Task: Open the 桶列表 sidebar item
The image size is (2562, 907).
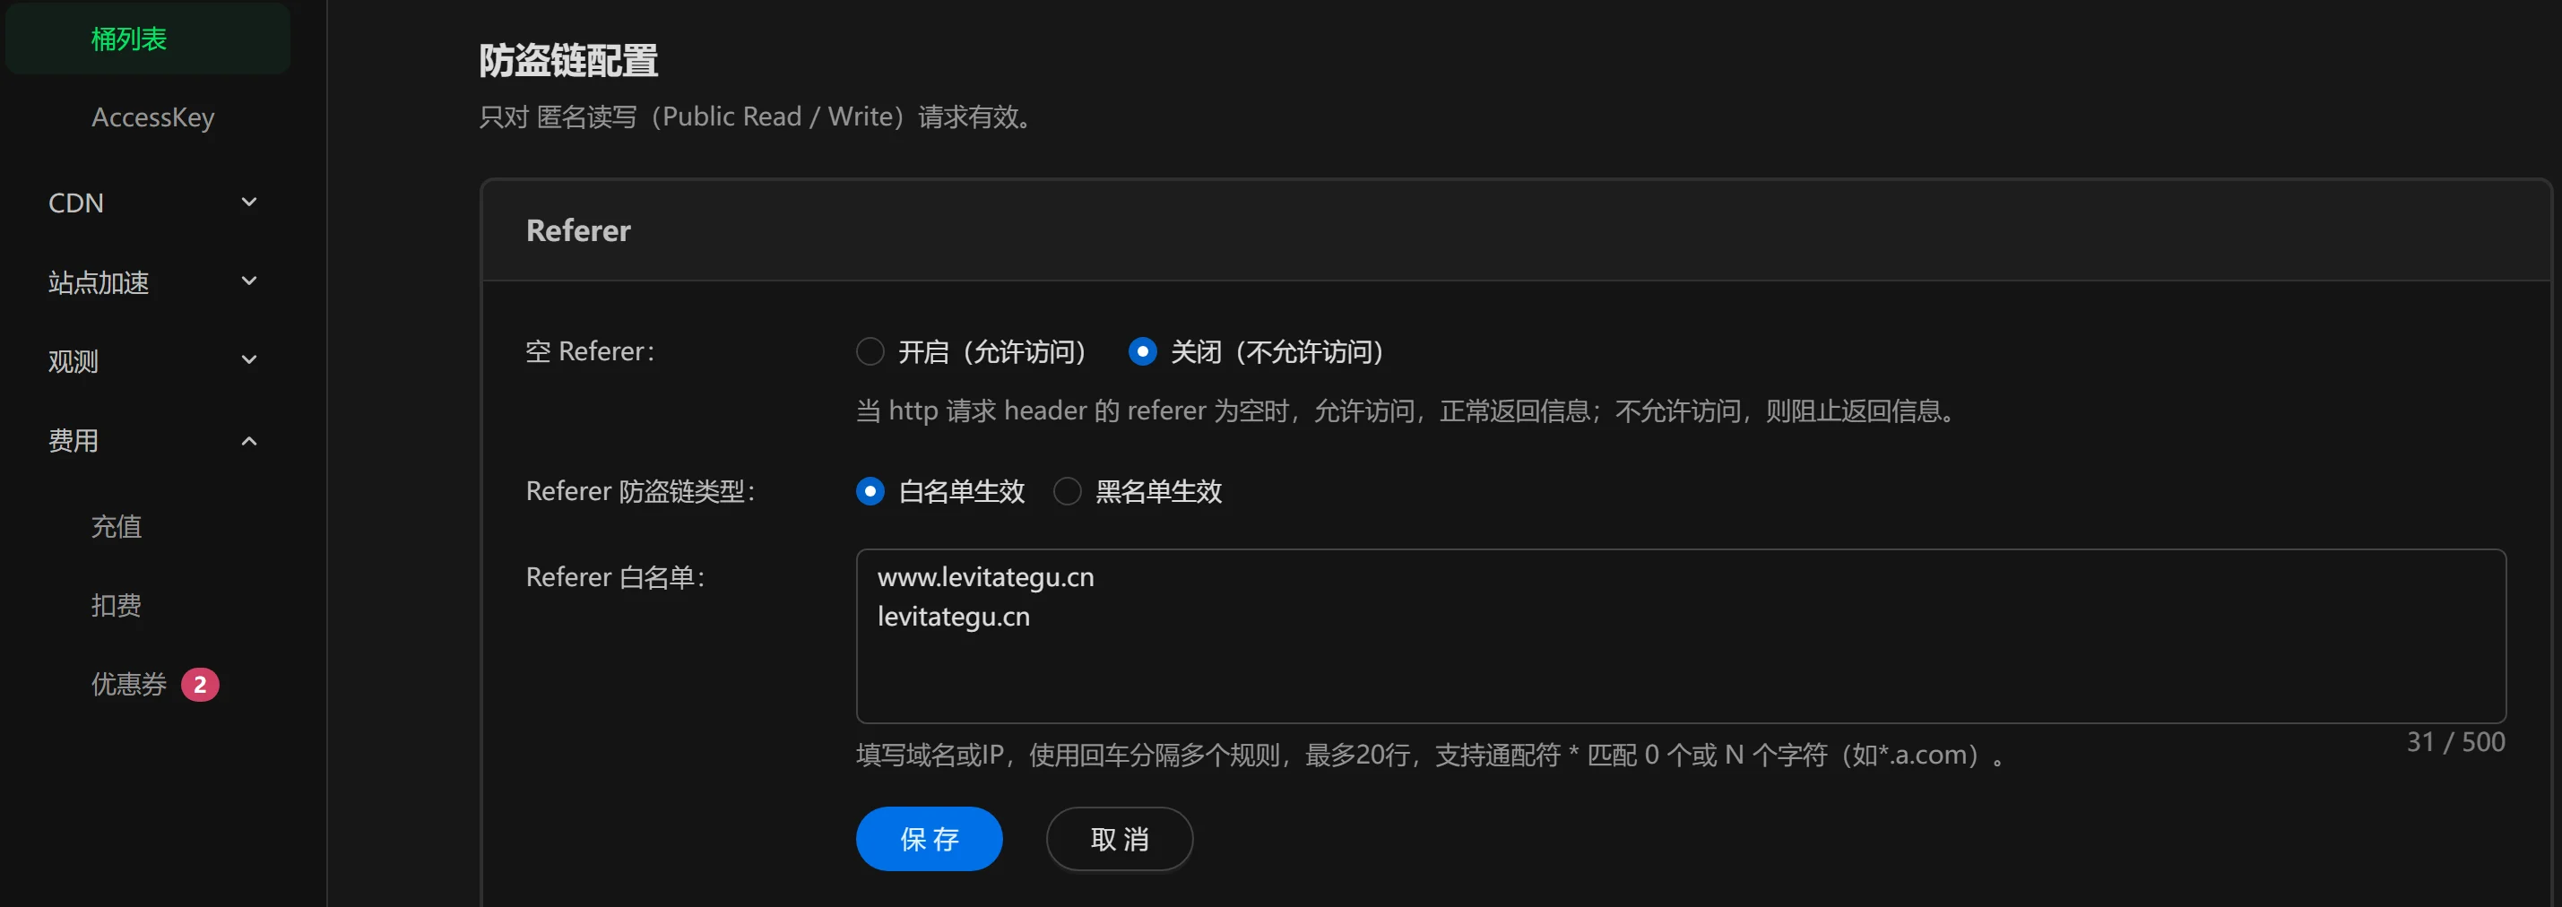Action: click(x=147, y=39)
